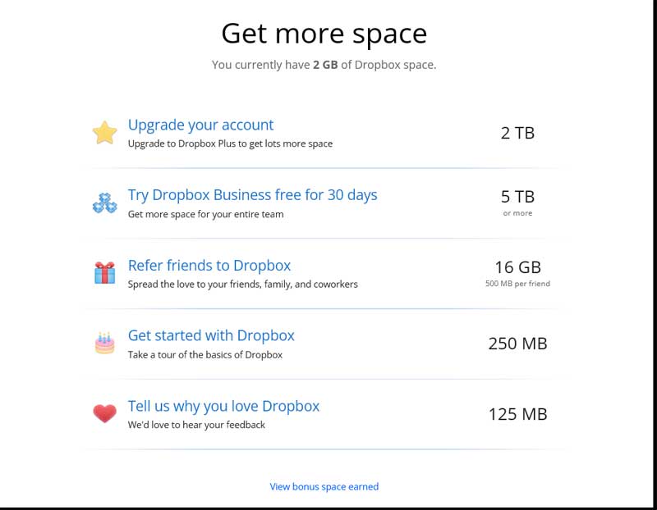Click the red heart feedback icon
This screenshot has height=510, width=657.
(x=105, y=413)
